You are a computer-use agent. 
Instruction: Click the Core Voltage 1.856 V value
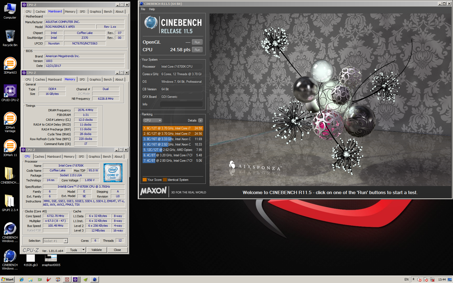90,180
